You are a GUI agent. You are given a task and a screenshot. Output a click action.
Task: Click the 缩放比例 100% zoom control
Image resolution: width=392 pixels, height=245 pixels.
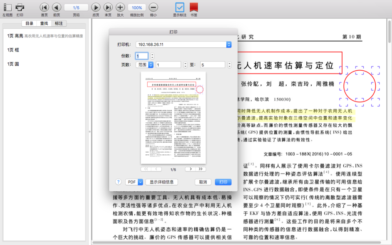coord(137,7)
